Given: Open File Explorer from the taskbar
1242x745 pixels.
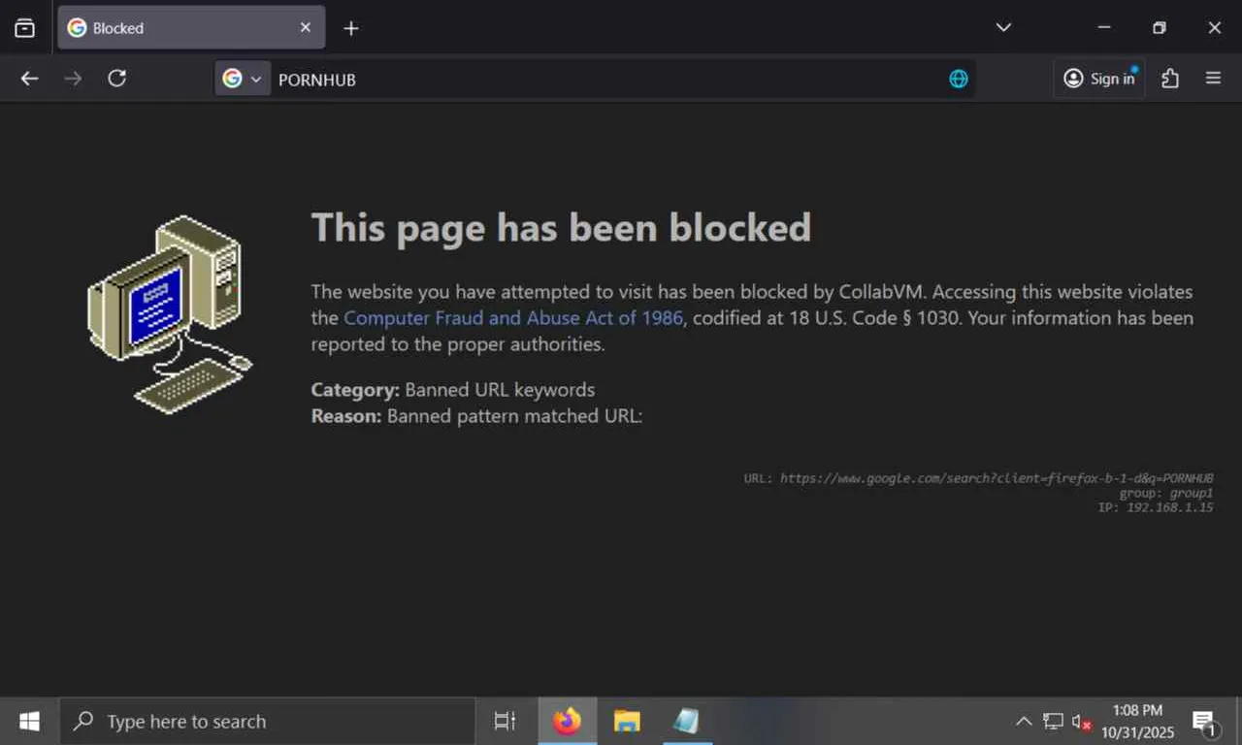Looking at the screenshot, I should pyautogui.click(x=627, y=721).
